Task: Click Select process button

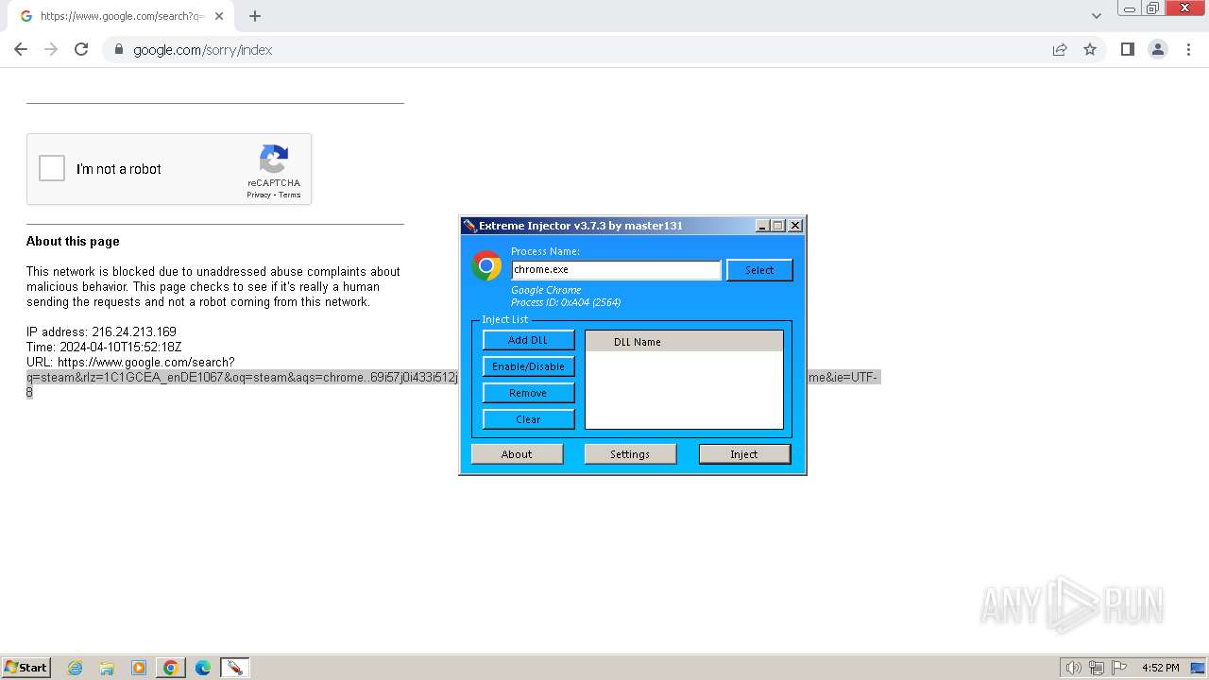Action: click(759, 270)
